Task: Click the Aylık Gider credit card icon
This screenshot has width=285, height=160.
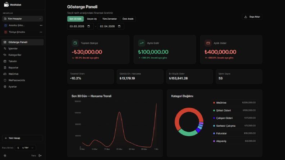Action: (208, 43)
